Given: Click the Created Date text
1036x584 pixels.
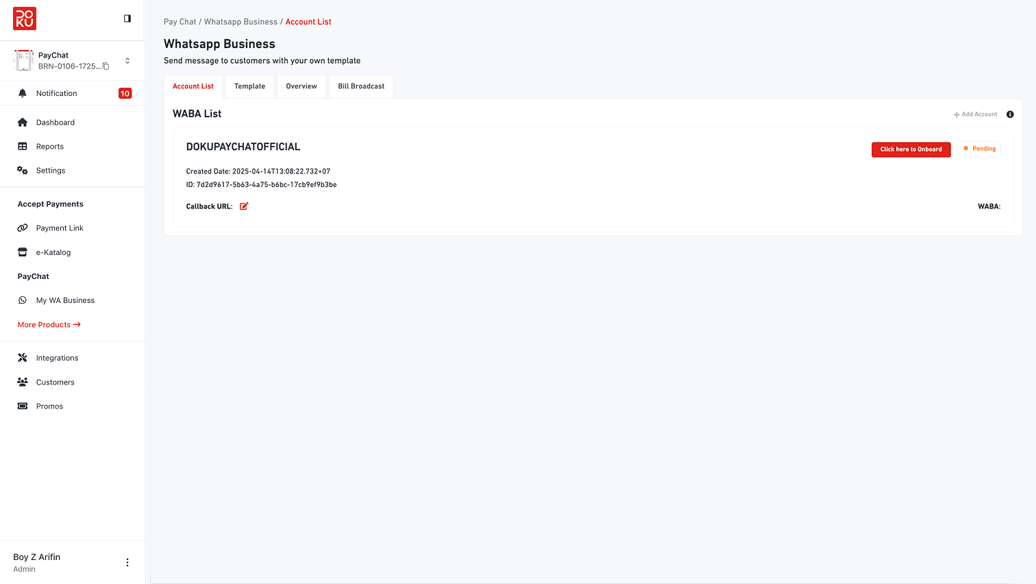Looking at the screenshot, I should pyautogui.click(x=258, y=171).
